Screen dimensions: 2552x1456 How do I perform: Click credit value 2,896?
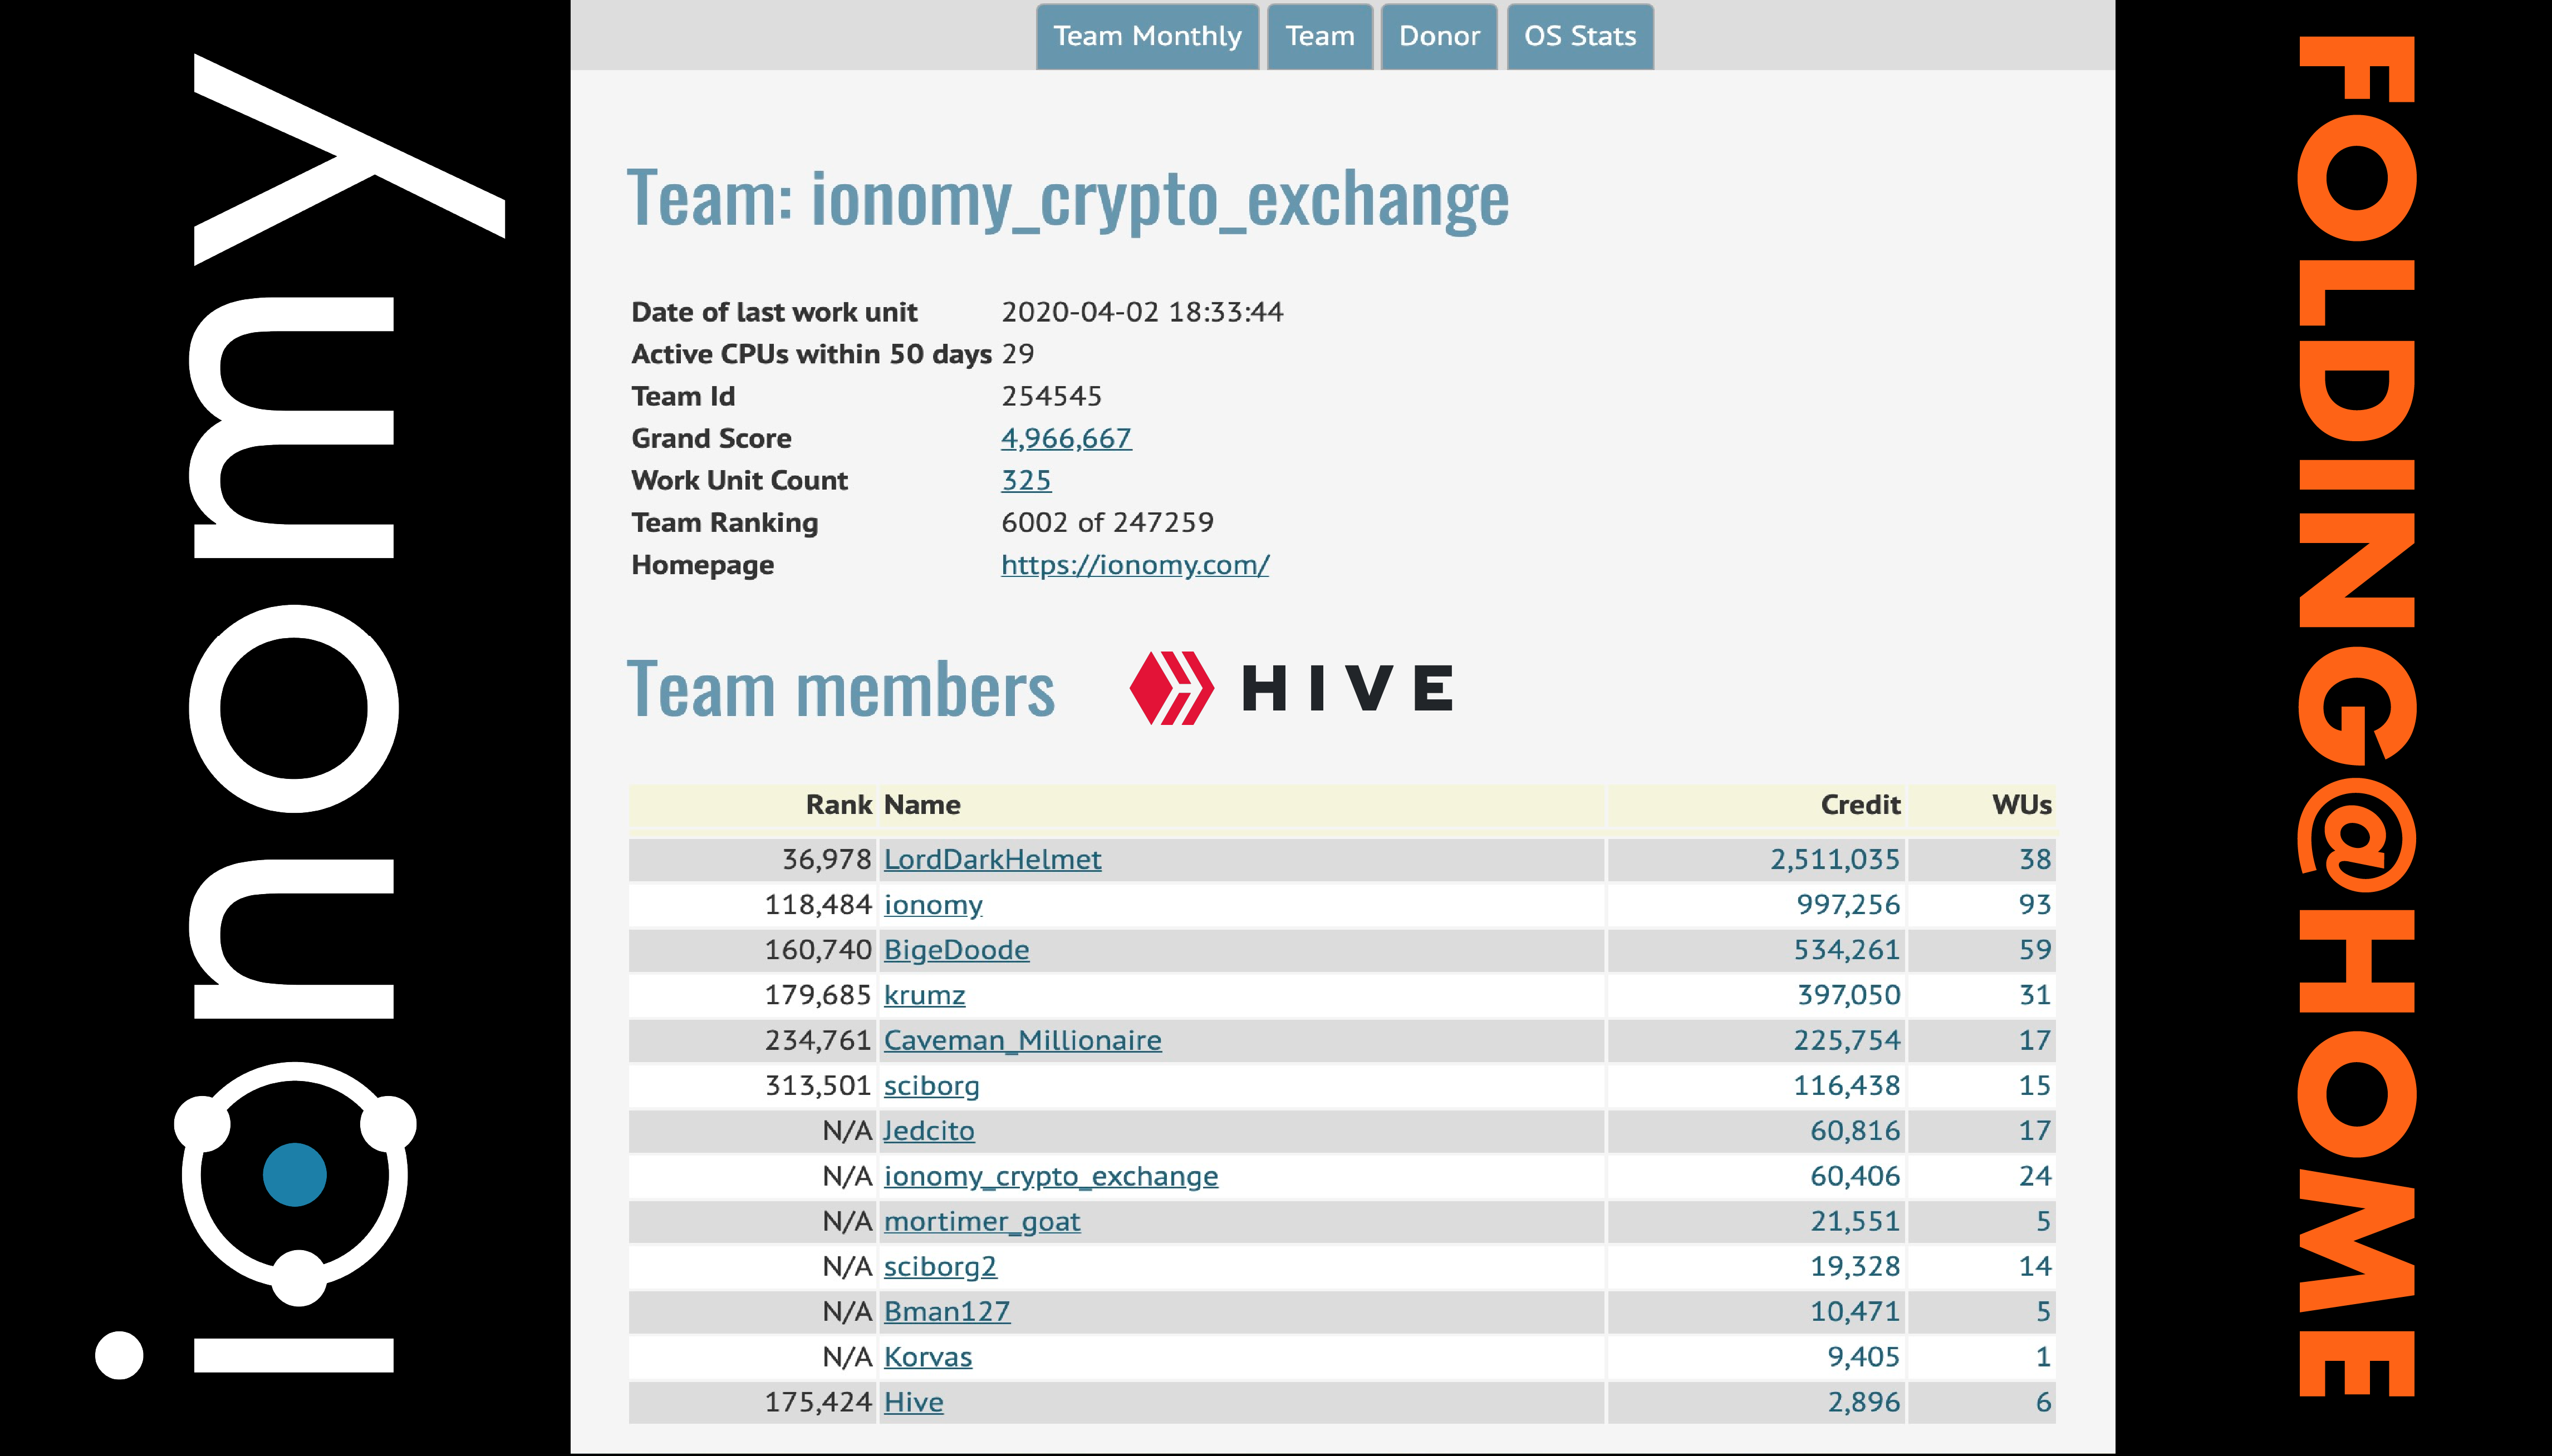click(x=1864, y=1402)
